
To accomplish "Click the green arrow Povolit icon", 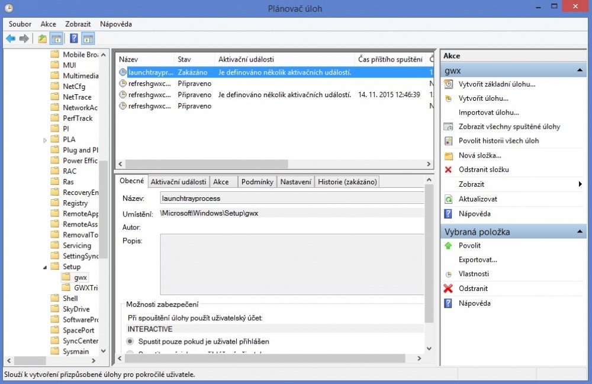I will (448, 245).
